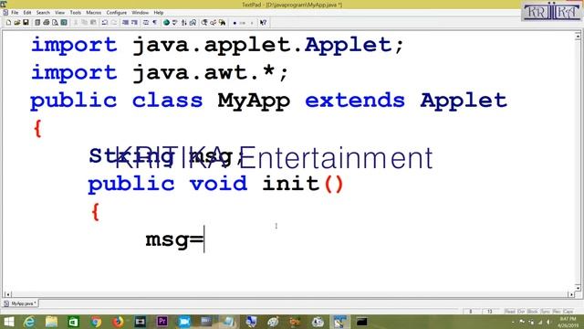Open the command prompt taskbar icon
Image resolution: width=584 pixels, height=329 pixels.
pos(361,322)
